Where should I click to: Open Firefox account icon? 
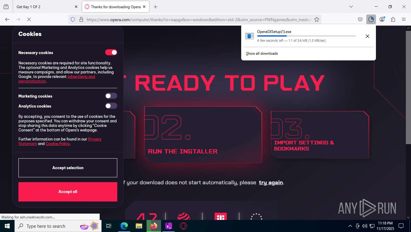[x=382, y=19]
